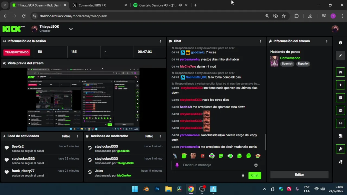The width and height of the screenshot is (347, 195).
Task: Click the stream preview thumbnail
Action: [83, 99]
